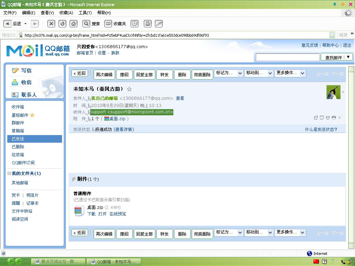Open the 工具(T) menu
The image size is (355, 266).
point(85,13)
